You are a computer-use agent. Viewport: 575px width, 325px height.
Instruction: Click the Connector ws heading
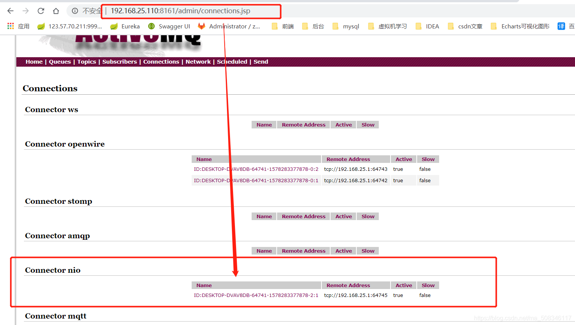(x=52, y=109)
